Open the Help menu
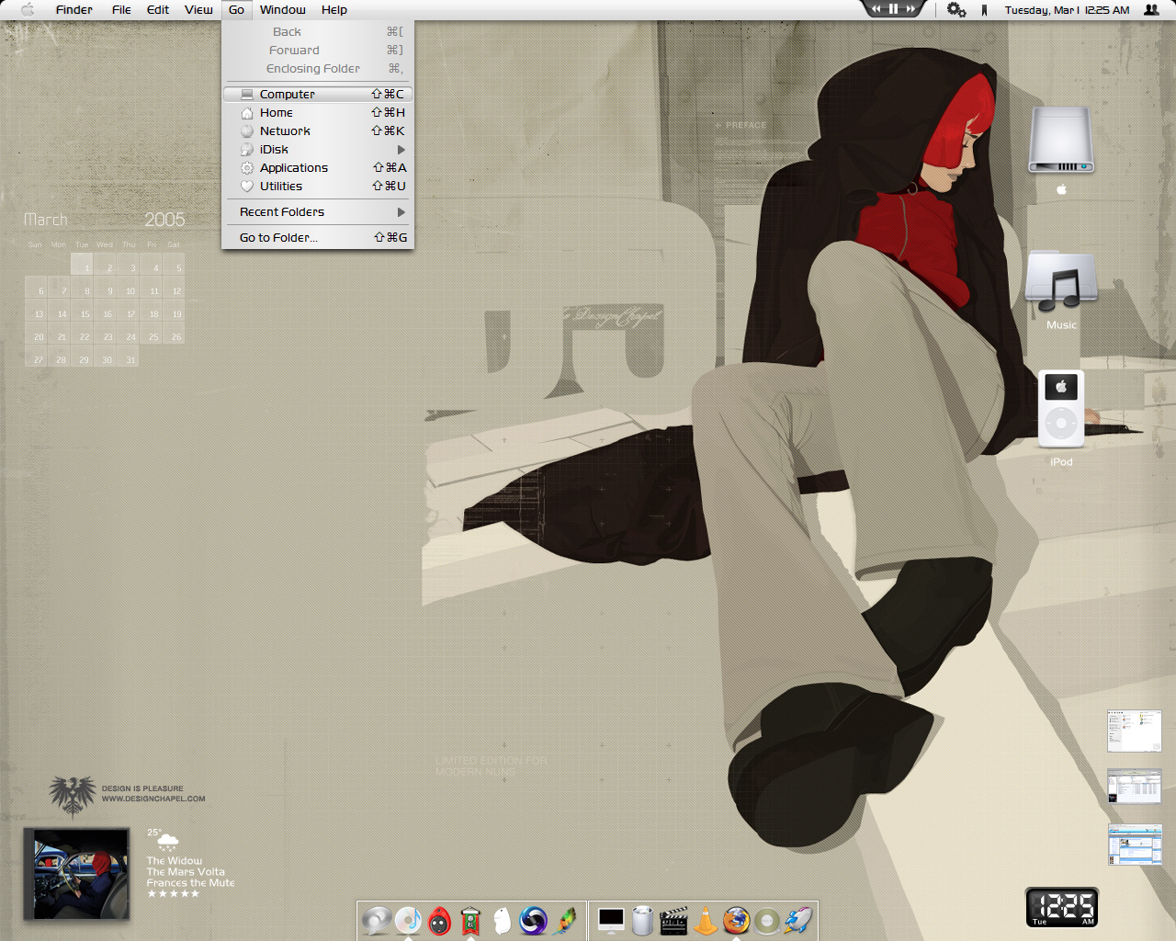 334,9
